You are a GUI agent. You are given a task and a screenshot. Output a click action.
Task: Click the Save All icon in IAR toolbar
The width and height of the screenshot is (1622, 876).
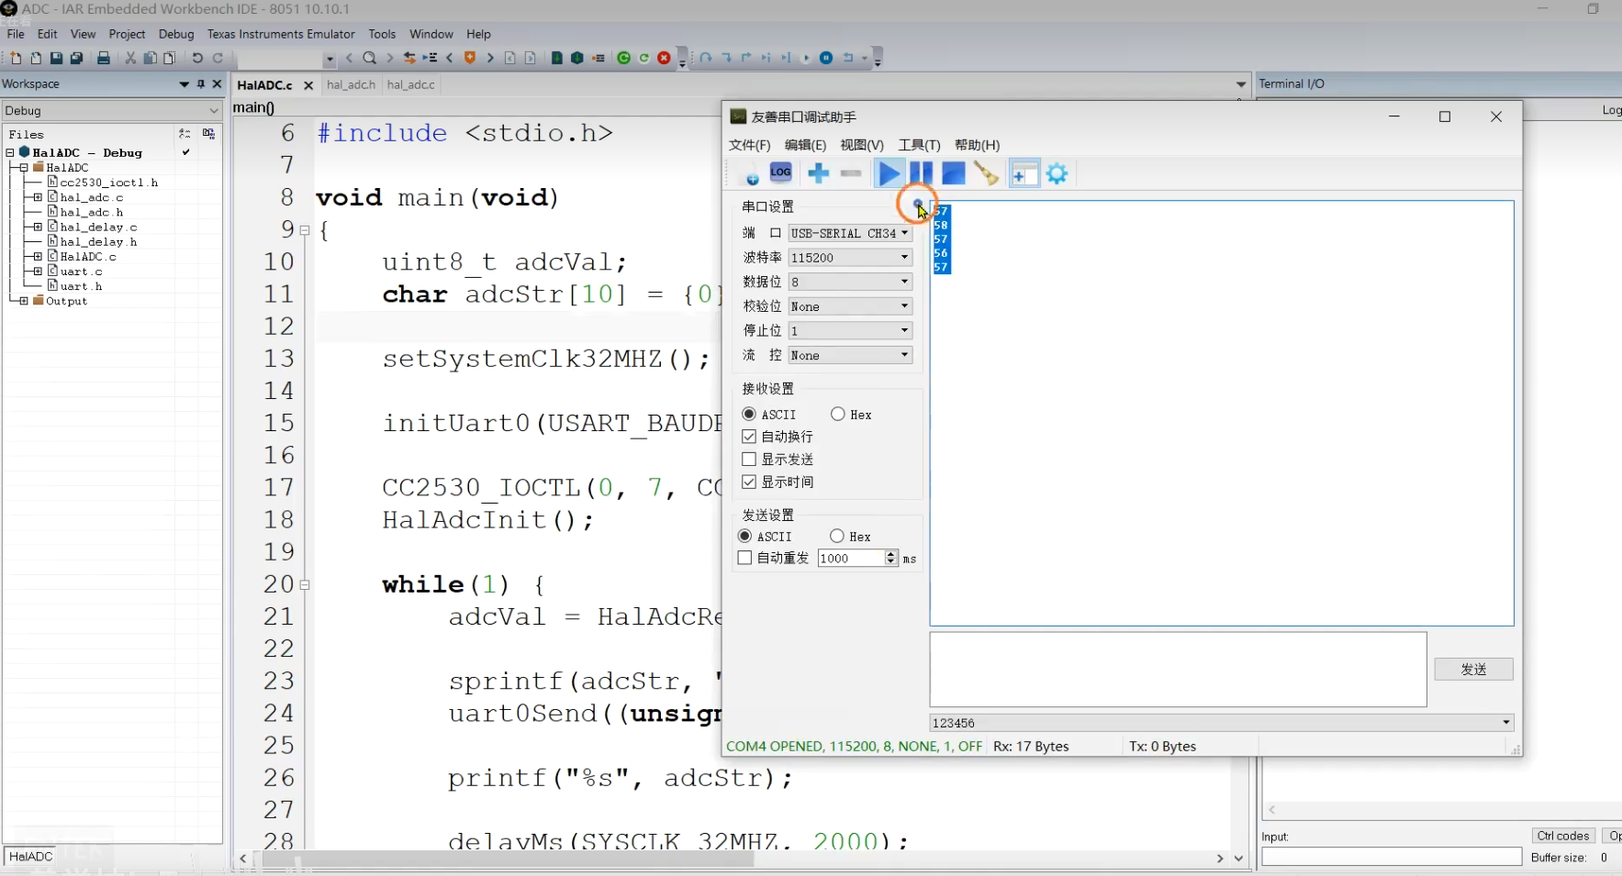[77, 58]
